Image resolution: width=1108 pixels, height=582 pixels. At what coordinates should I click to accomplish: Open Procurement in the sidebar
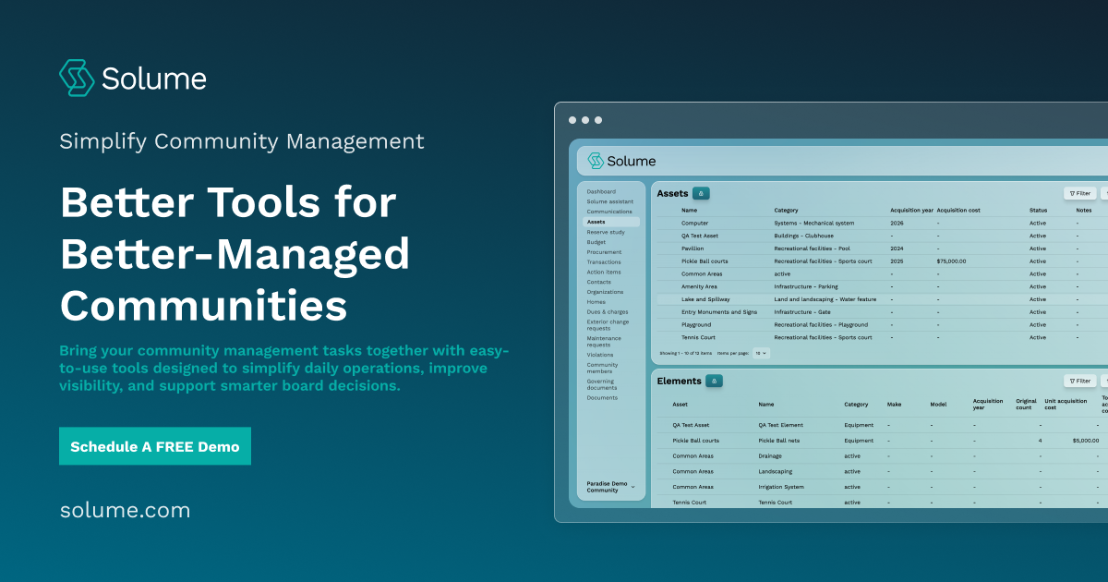point(604,252)
